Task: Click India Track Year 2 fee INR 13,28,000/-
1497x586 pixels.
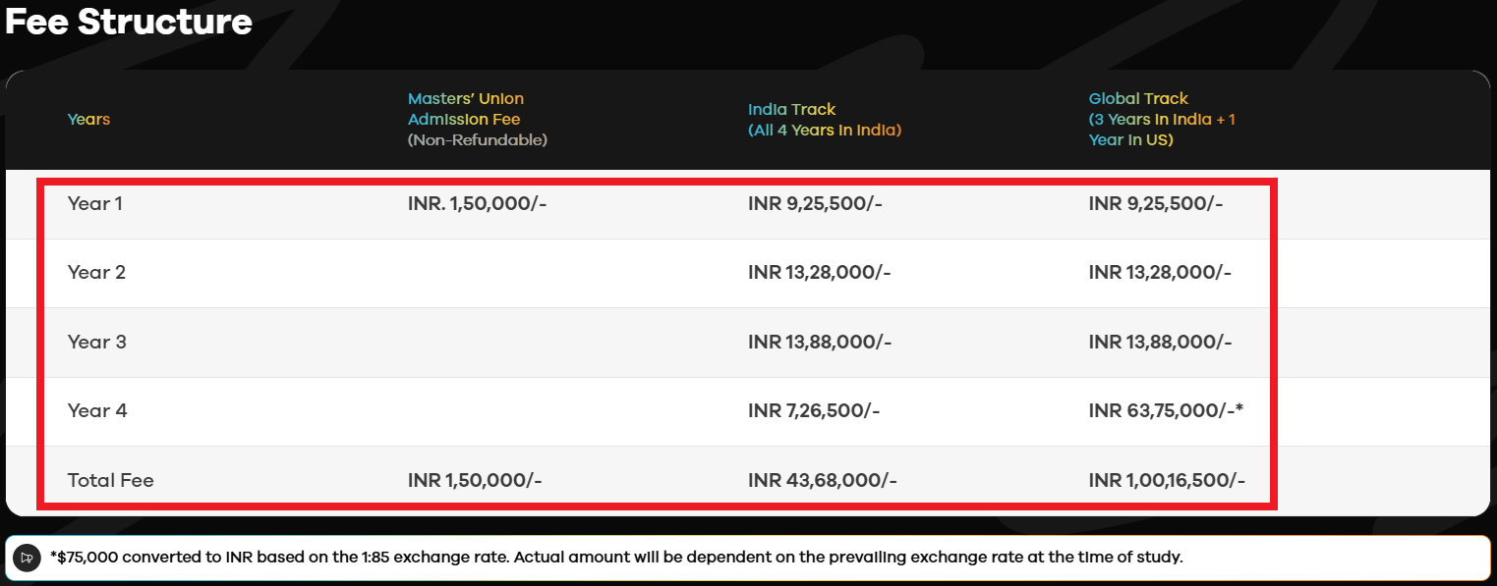Action: coord(819,272)
